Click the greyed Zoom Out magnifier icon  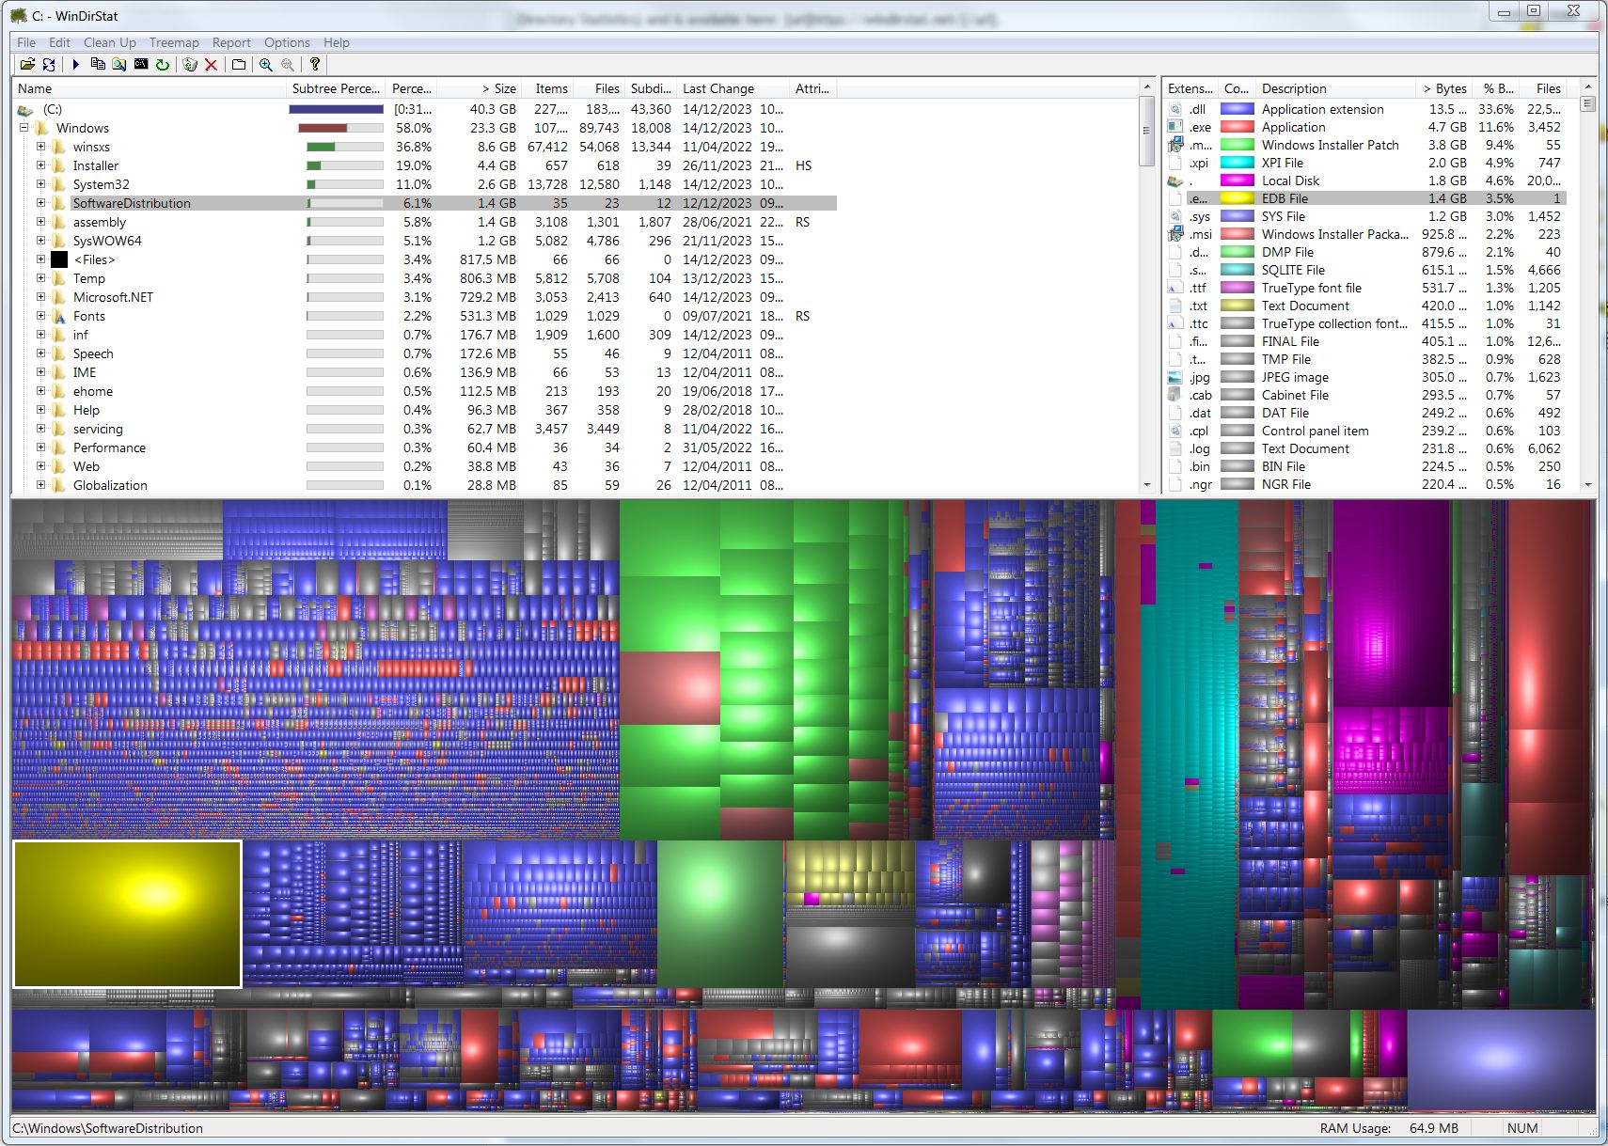288,64
